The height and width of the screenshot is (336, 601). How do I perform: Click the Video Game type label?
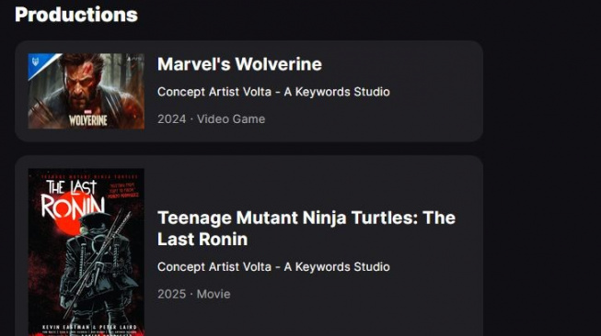[231, 118]
